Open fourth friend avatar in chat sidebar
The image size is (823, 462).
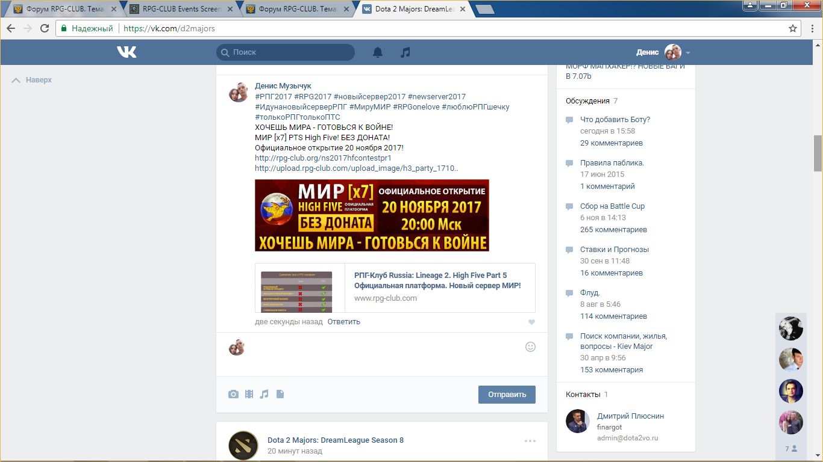coord(791,422)
